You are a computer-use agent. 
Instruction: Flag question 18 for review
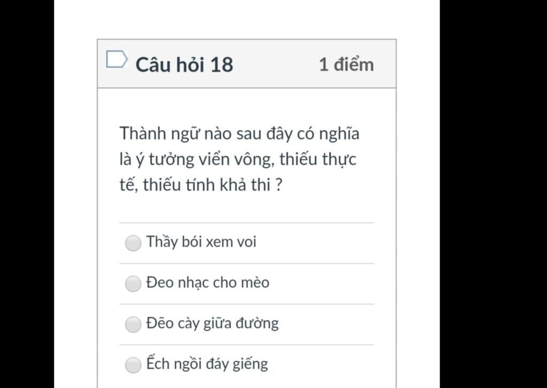coord(116,59)
